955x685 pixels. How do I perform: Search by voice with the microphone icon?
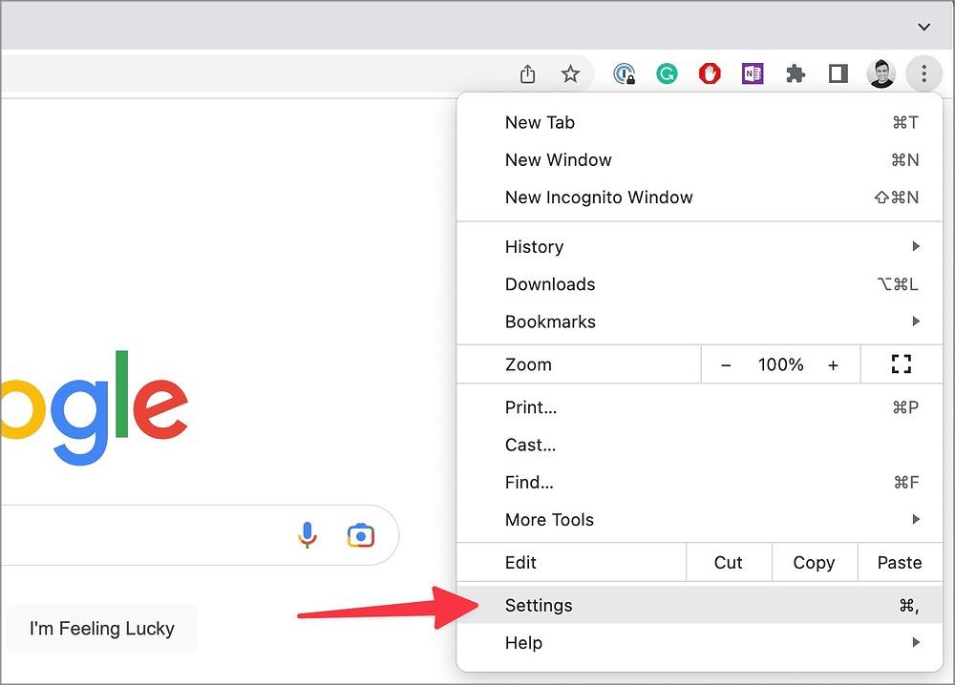click(308, 535)
